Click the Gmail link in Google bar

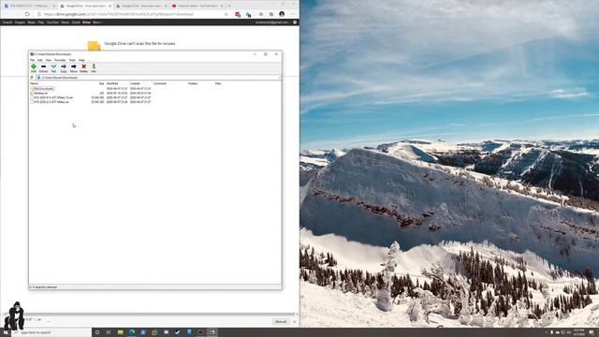click(76, 22)
